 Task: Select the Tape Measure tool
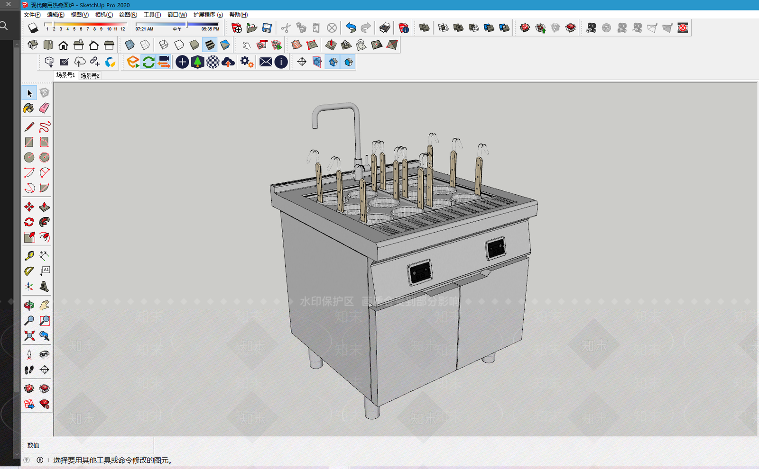coord(29,256)
